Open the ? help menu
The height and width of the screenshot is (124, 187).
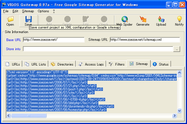click(54, 11)
